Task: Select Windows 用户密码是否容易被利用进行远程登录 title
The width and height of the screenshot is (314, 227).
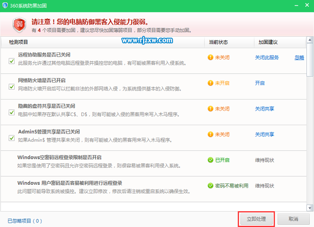Action: tap(70, 183)
